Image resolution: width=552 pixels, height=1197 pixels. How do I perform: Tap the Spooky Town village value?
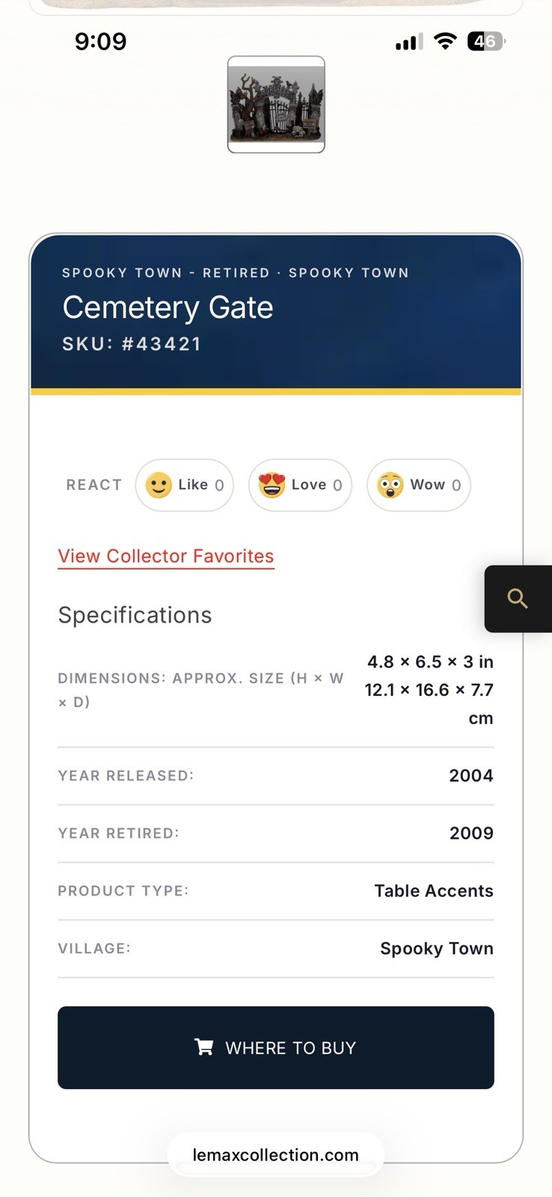437,949
